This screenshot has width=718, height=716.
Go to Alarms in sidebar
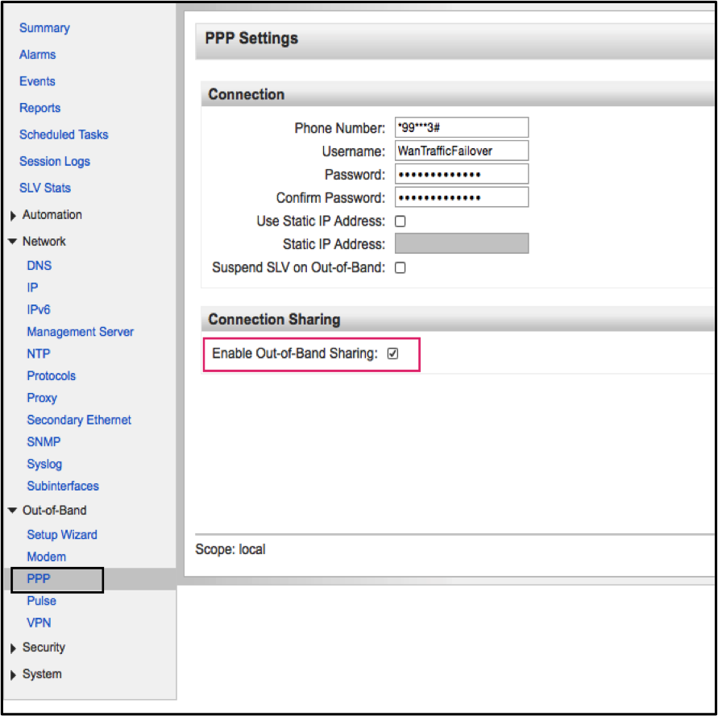(38, 55)
